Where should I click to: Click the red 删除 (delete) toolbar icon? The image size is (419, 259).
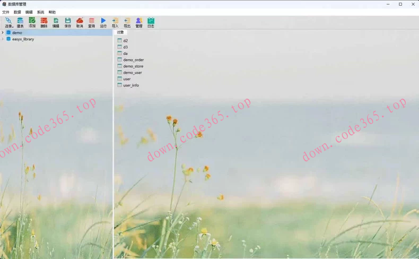pyautogui.click(x=44, y=23)
